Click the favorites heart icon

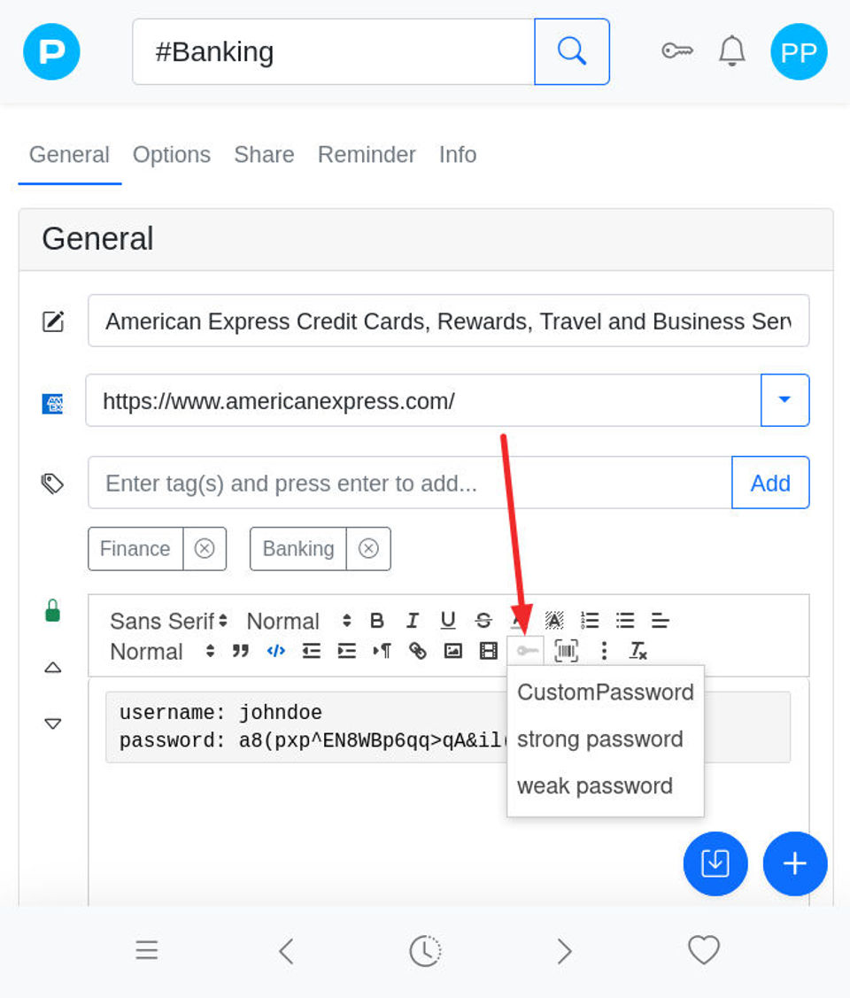(704, 950)
